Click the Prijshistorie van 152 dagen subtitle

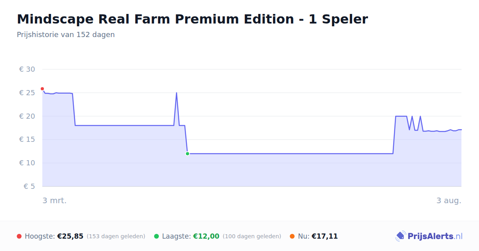[66, 35]
